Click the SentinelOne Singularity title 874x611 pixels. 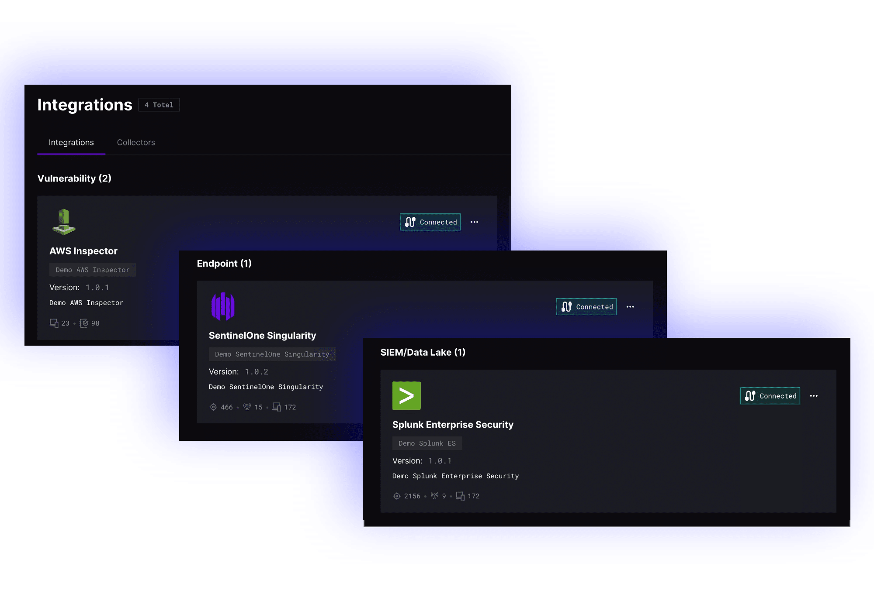click(x=262, y=335)
